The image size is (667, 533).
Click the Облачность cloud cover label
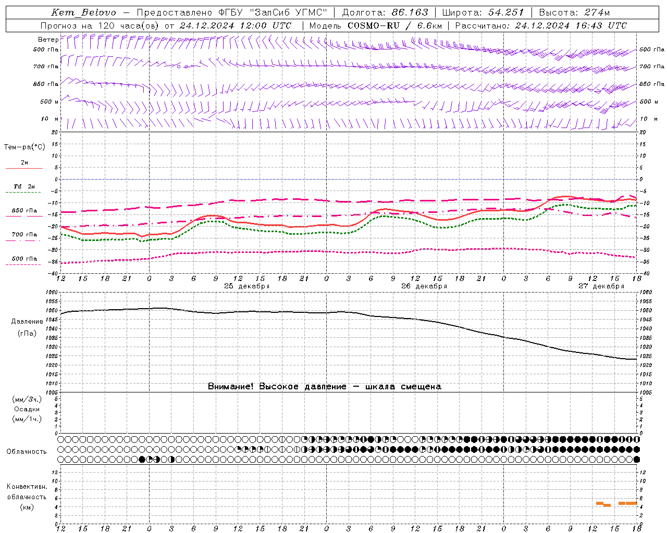27,452
